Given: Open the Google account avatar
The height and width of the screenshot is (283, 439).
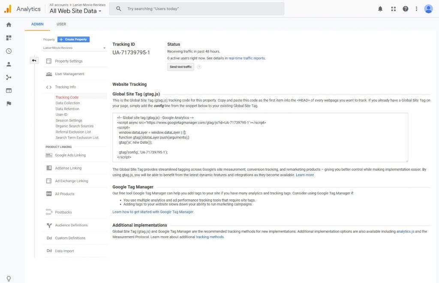Looking at the screenshot, I should tap(428, 8).
